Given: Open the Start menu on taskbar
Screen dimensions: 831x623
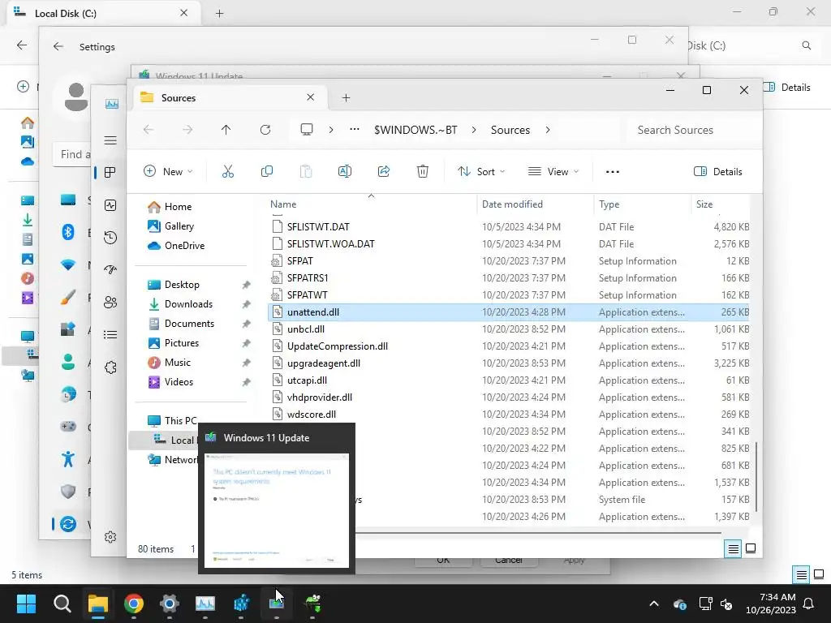Looking at the screenshot, I should coord(26,604).
